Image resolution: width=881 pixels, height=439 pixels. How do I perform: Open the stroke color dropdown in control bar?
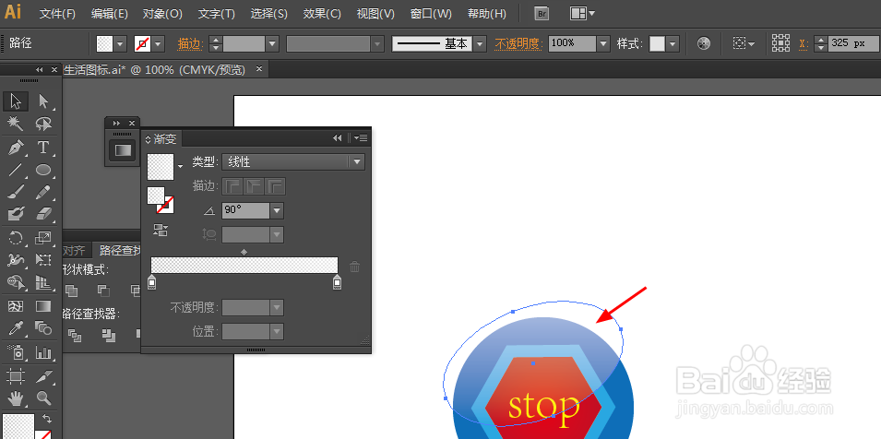[159, 43]
